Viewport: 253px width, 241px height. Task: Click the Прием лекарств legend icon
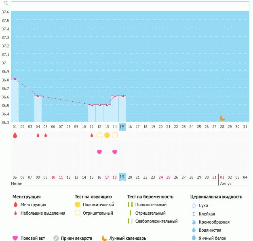click(x=56, y=238)
